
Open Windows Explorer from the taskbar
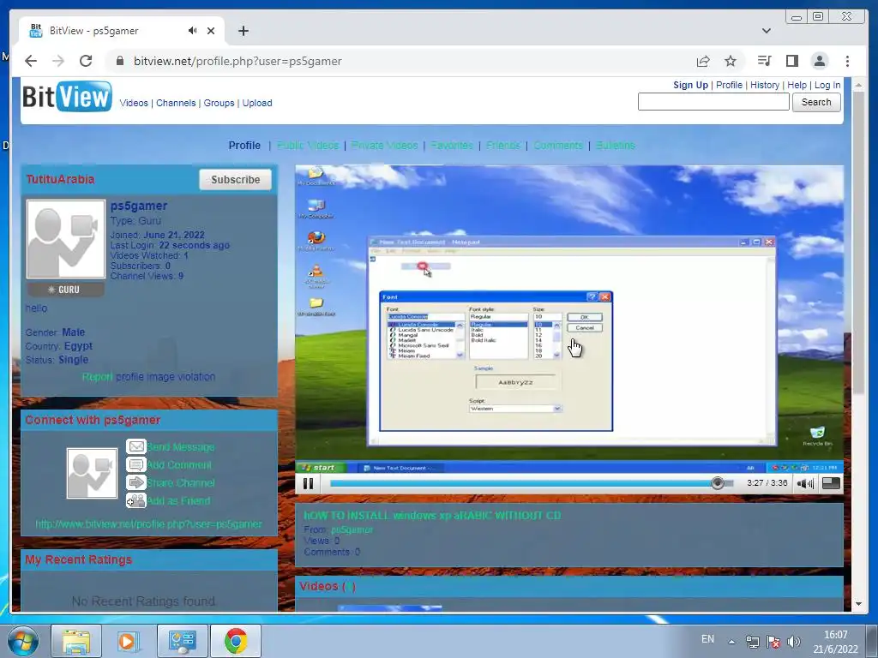point(76,641)
